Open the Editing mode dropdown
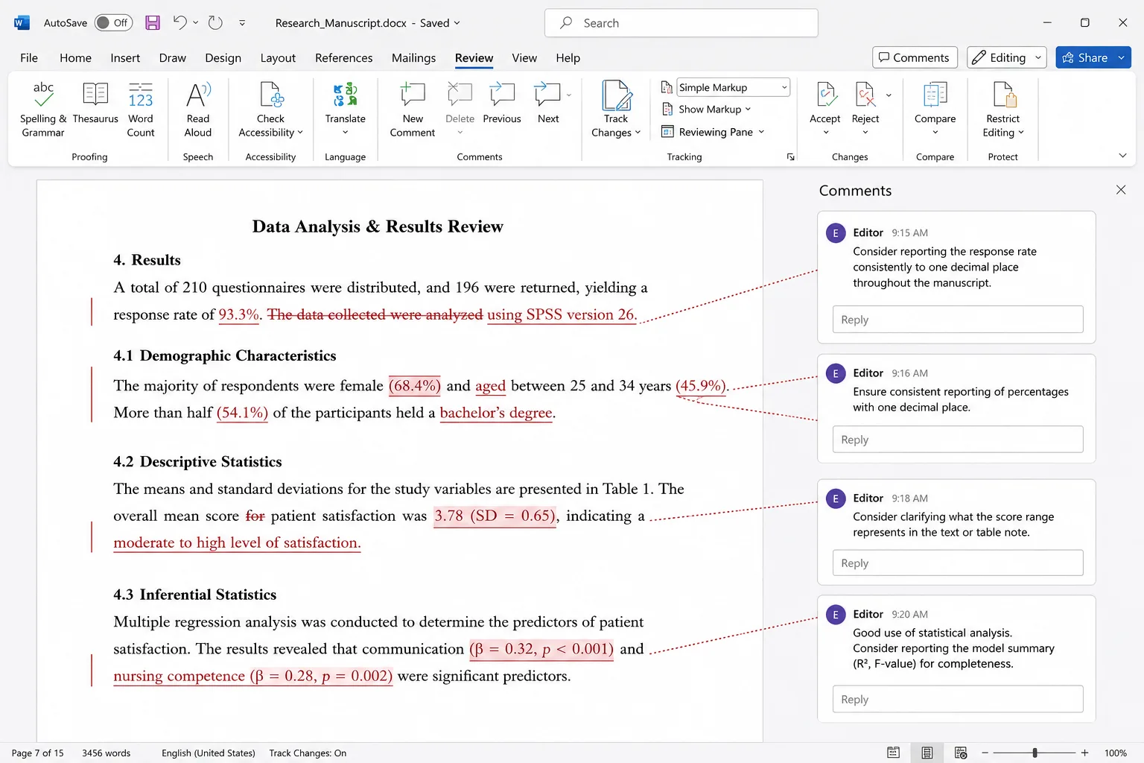 [x=1007, y=57]
